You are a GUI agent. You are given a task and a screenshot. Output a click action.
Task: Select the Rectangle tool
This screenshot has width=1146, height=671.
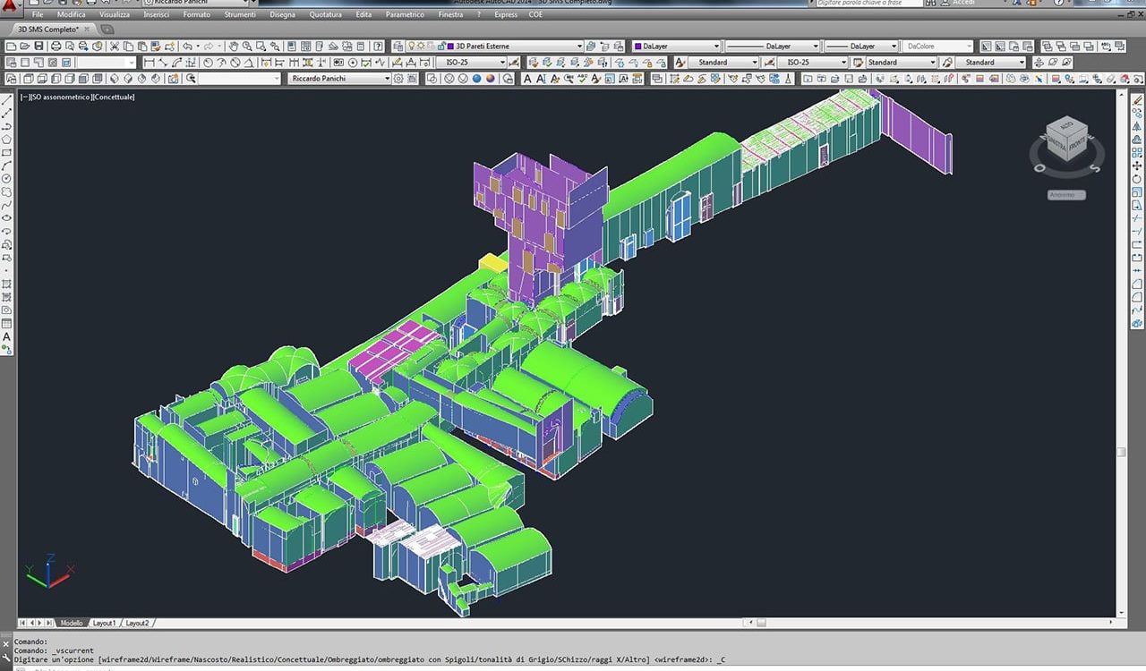[6, 152]
